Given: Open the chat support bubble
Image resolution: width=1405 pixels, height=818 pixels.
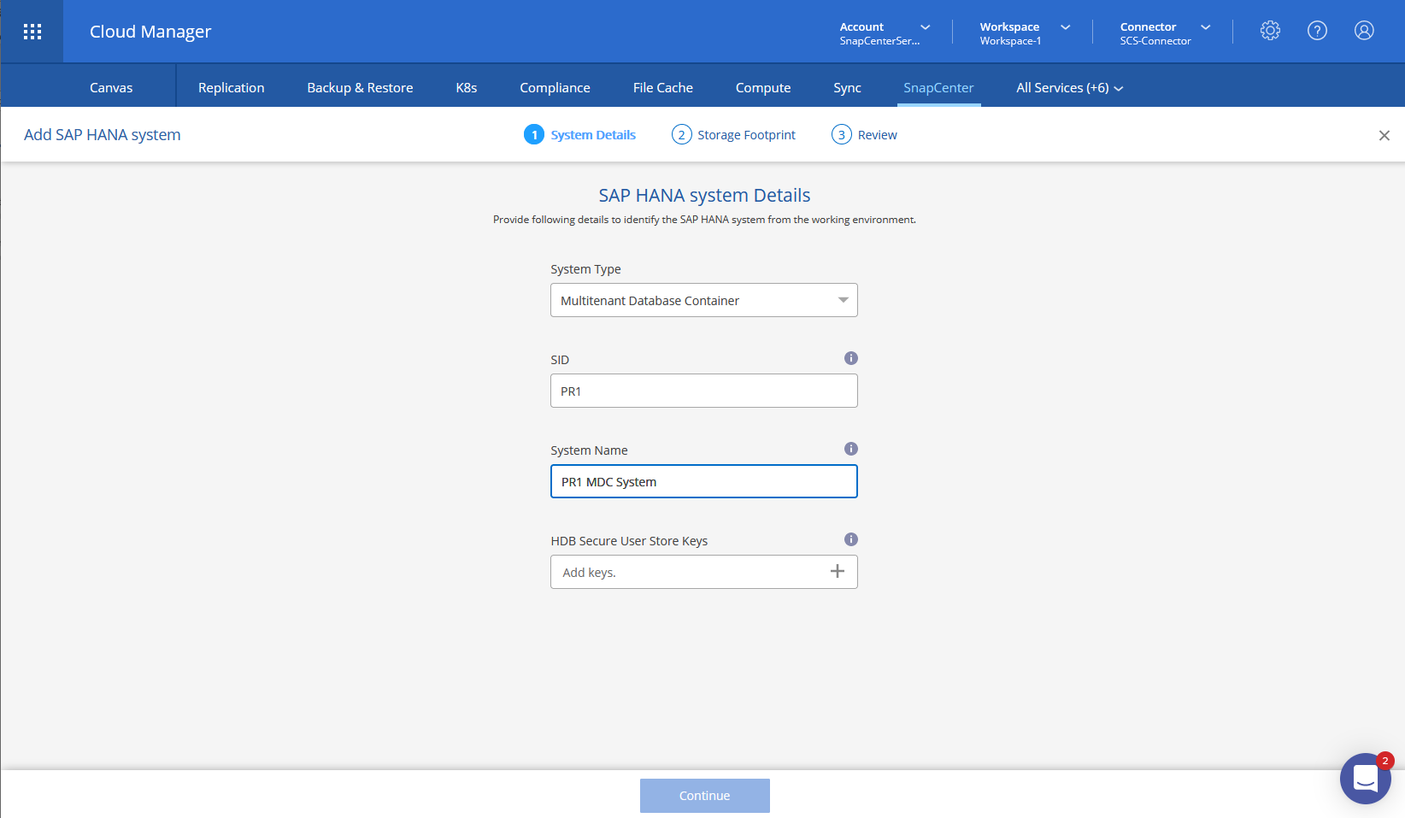Looking at the screenshot, I should coord(1365,779).
